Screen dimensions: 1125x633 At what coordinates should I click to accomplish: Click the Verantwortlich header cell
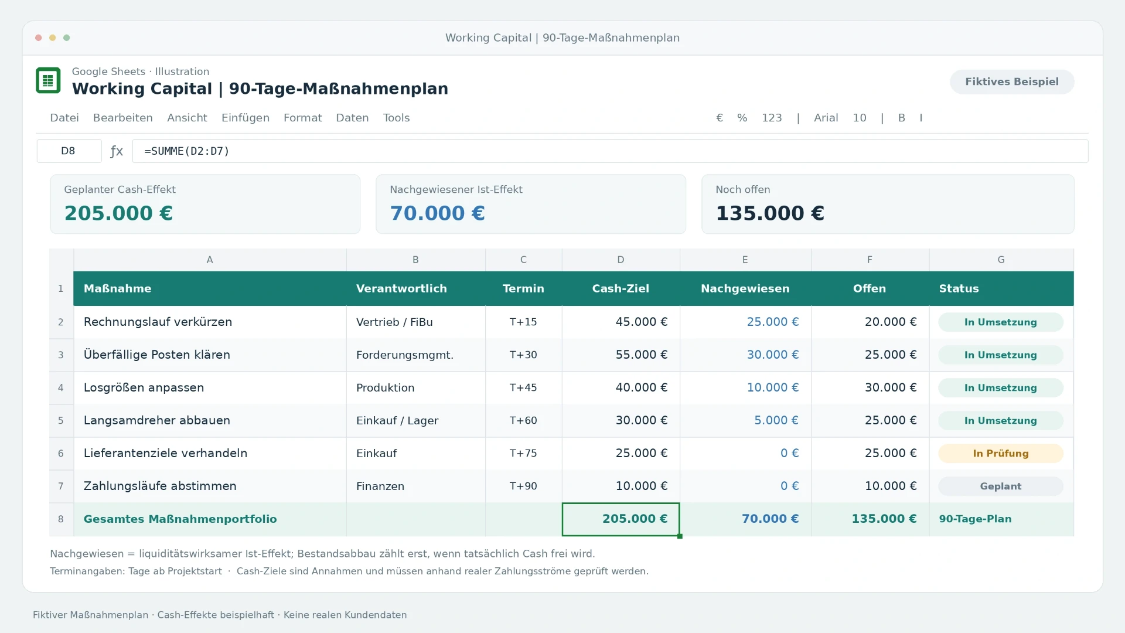415,288
